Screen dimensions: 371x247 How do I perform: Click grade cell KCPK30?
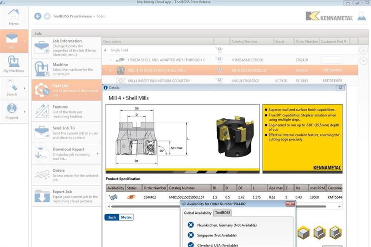(281, 81)
